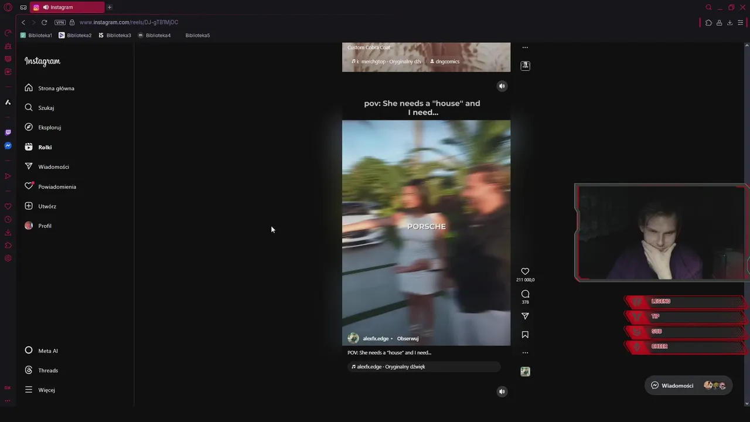Open a new browser tab
The width and height of the screenshot is (750, 422).
110,7
